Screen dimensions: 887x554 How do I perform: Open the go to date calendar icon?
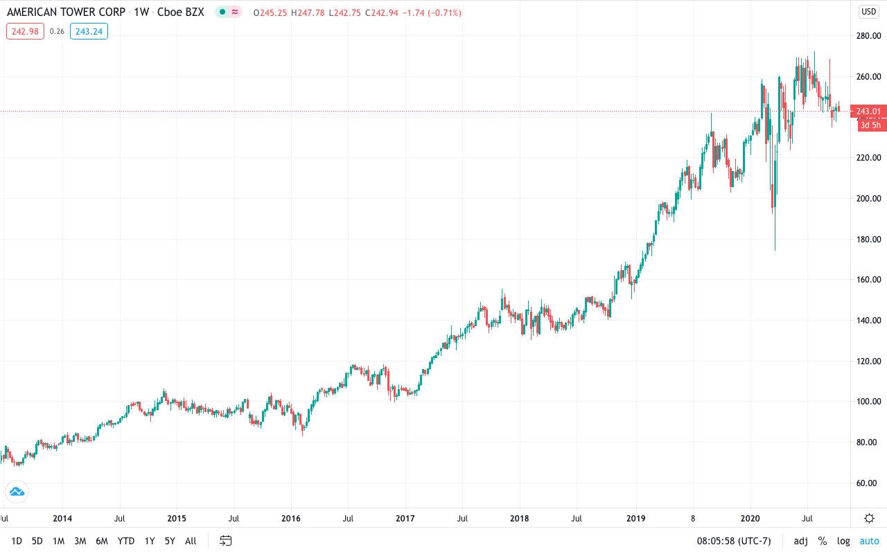click(226, 541)
